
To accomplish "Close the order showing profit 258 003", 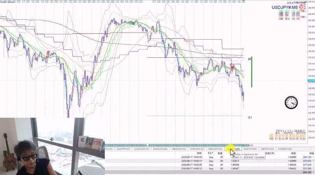I will [x=313, y=161].
